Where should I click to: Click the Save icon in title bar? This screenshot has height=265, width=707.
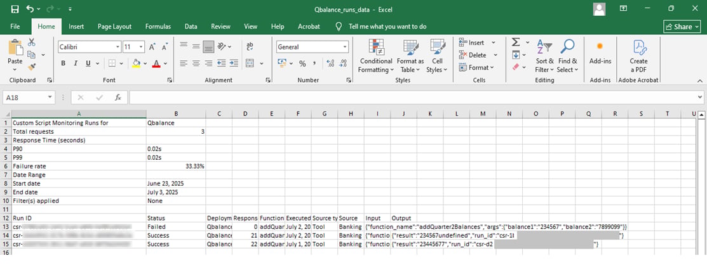pos(15,9)
